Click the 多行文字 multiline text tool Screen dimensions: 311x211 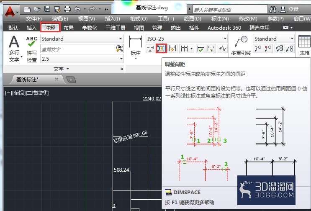click(14, 49)
